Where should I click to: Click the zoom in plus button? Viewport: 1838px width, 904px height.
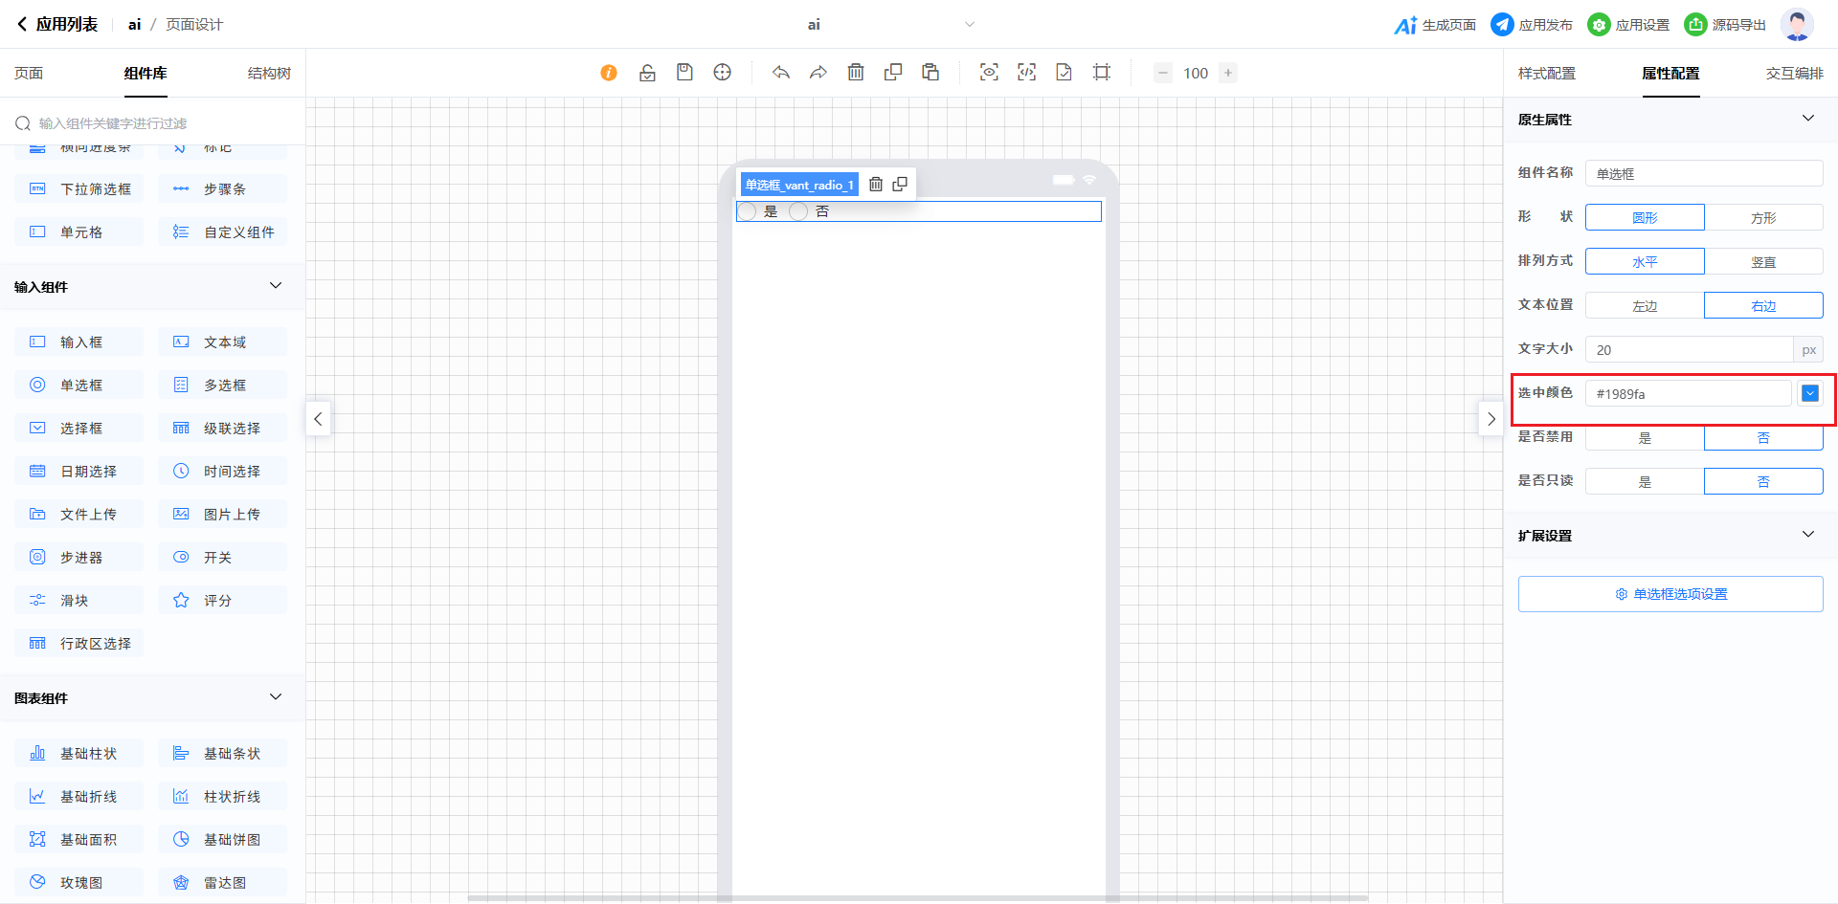(x=1228, y=73)
